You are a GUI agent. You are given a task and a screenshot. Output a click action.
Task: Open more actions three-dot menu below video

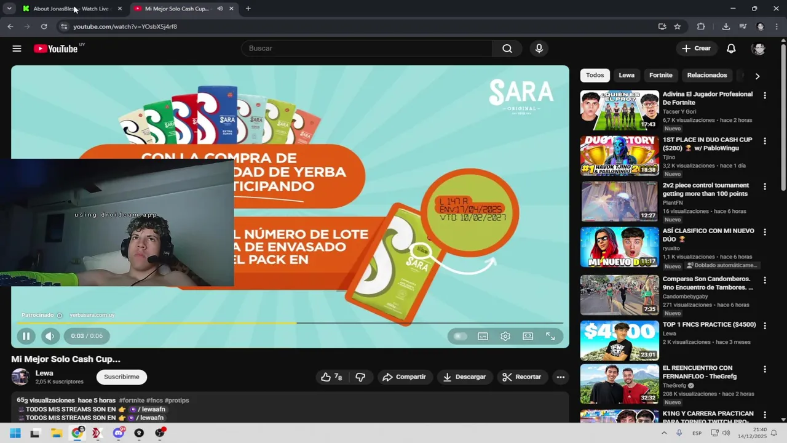pos(560,377)
